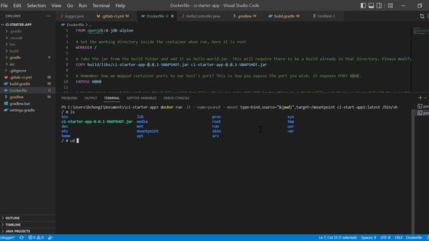Viewport: 429px width, 241px height.
Task: Change encoding via UTF-8 status item
Action: click(x=385, y=238)
